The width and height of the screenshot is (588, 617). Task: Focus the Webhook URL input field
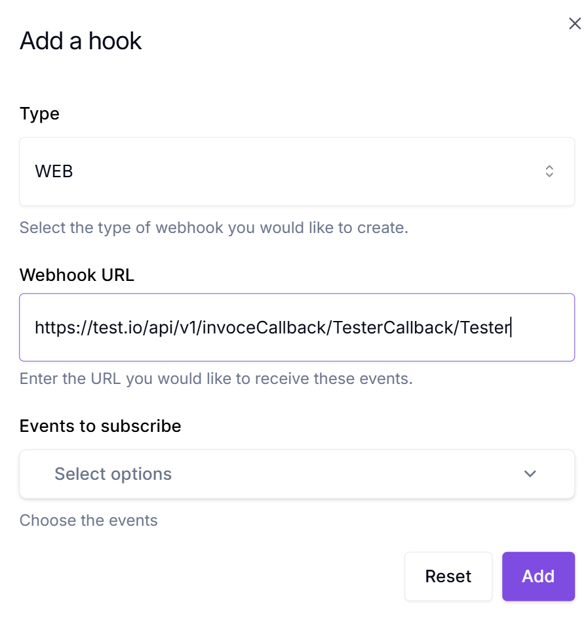[x=297, y=328]
